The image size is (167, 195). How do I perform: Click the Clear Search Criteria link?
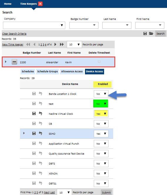(x=14, y=34)
